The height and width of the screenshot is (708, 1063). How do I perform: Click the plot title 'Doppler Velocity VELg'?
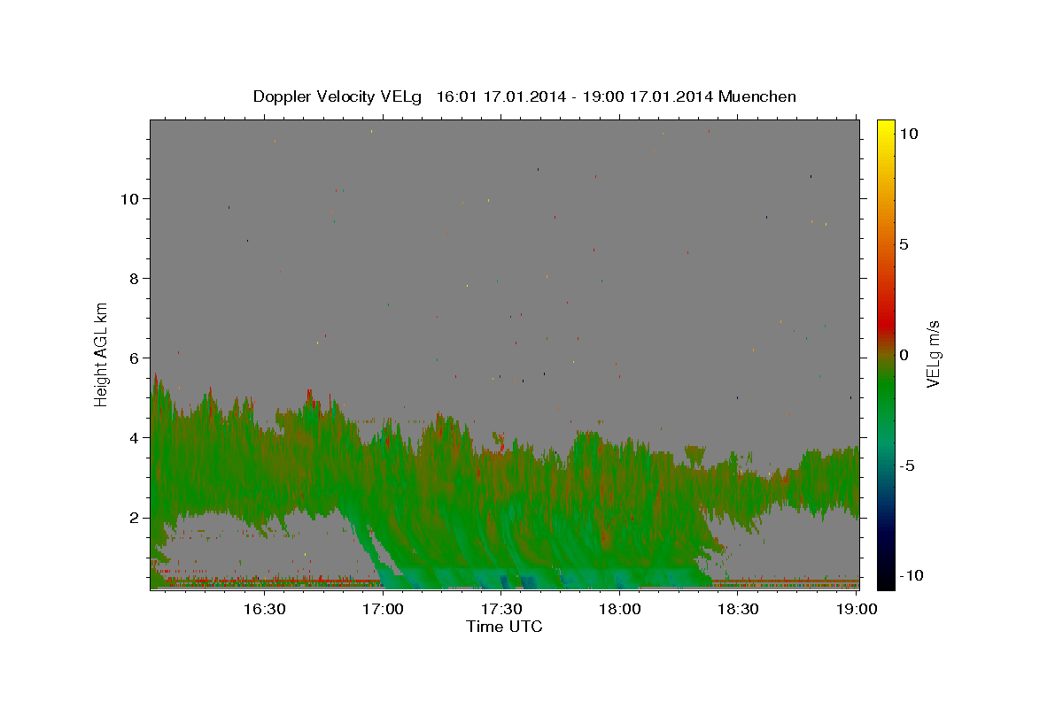(x=339, y=96)
